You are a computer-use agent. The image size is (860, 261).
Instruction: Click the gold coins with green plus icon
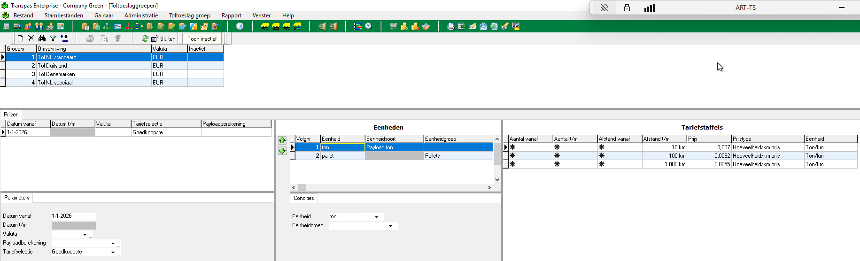pyautogui.click(x=404, y=26)
